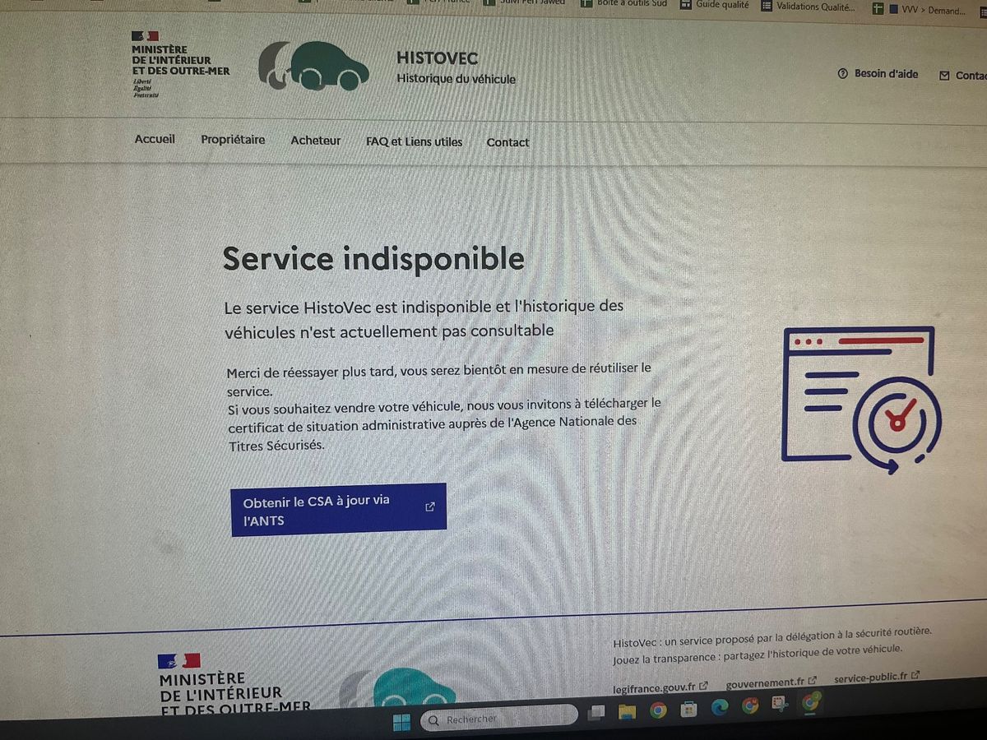987x740 pixels.
Task: Click the teal car logo in footer
Action: [413, 687]
